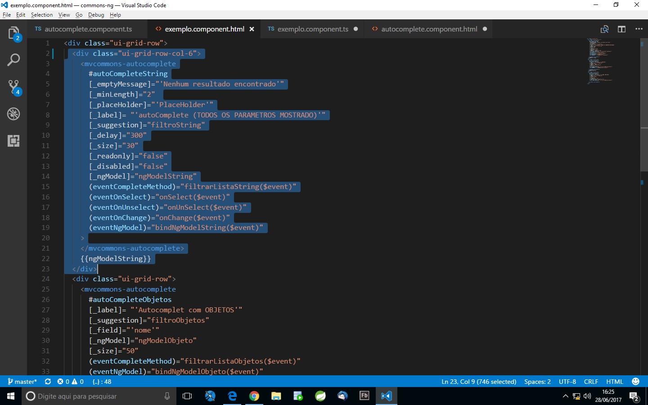
Task: Click the Ln 23, Col 9 selection indicator
Action: pos(478,381)
